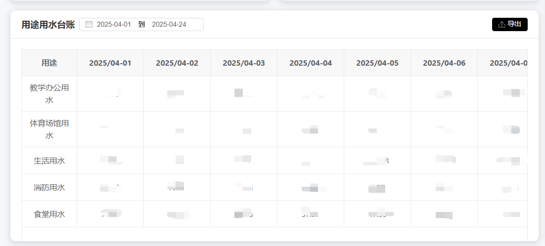This screenshot has height=246, width=545.
Task: Click the 导出 export button
Action: click(509, 24)
